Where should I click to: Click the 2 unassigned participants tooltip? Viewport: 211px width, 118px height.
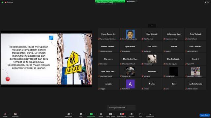(x=121, y=108)
